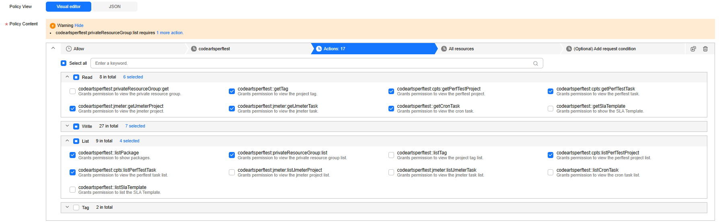Uncheck cpts:getPerfTestTask action

tap(551, 91)
